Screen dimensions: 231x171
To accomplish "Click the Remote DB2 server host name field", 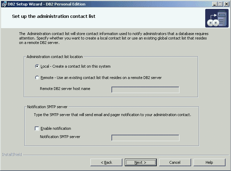I will click(145, 90).
